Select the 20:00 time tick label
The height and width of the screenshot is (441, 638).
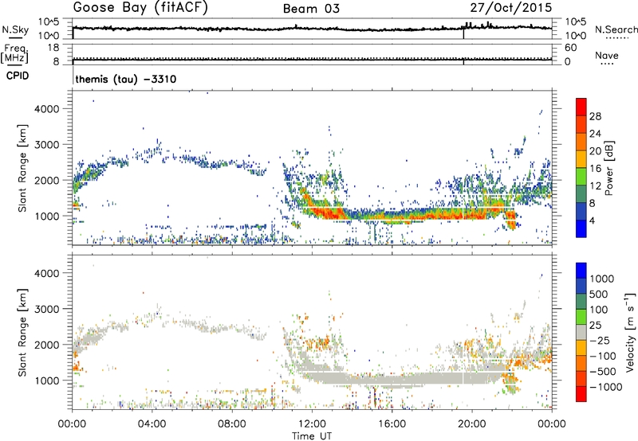point(472,424)
